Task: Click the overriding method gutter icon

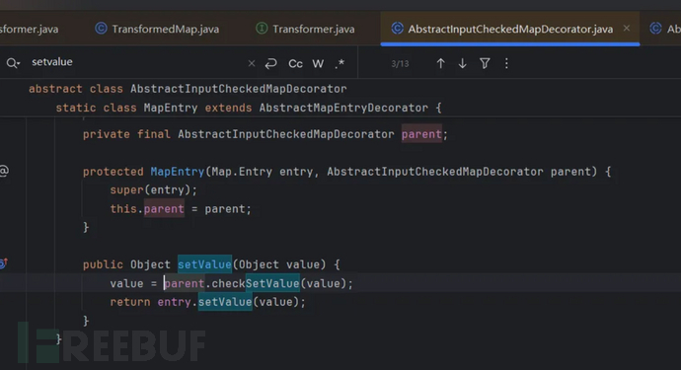Action: [4, 263]
